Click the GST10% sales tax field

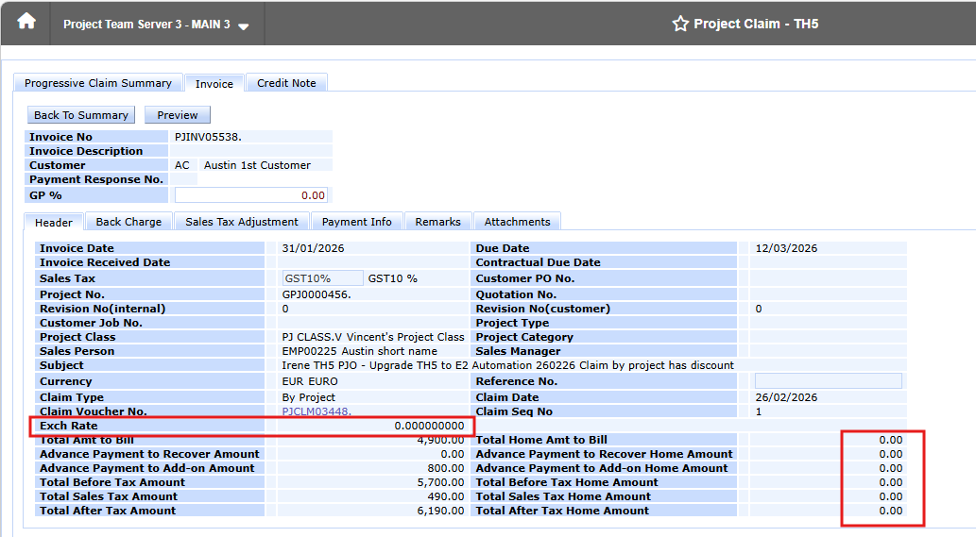click(322, 278)
